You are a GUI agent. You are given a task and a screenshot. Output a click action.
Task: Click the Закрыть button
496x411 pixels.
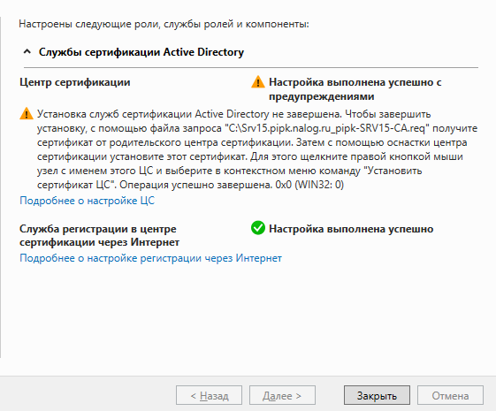[377, 395]
